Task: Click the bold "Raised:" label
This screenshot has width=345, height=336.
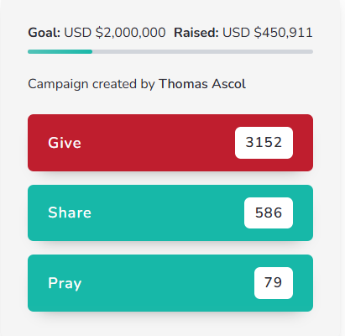Action: (196, 33)
